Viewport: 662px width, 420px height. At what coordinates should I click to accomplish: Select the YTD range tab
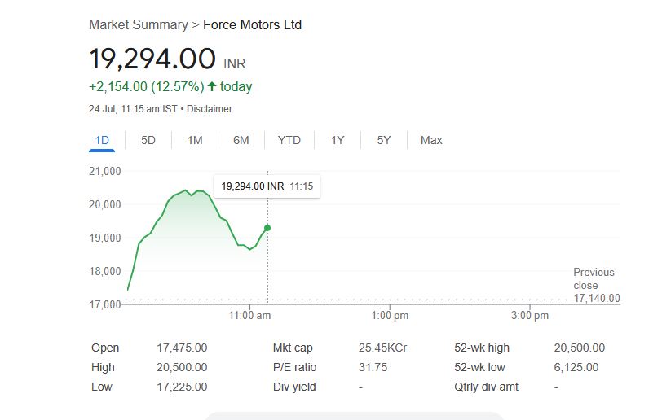(x=289, y=140)
